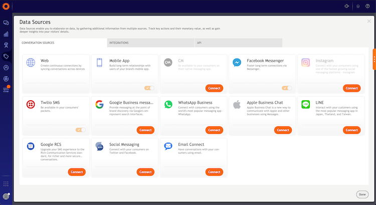Open the help question mark icon
The width and height of the screenshot is (376, 205).
(x=367, y=6)
